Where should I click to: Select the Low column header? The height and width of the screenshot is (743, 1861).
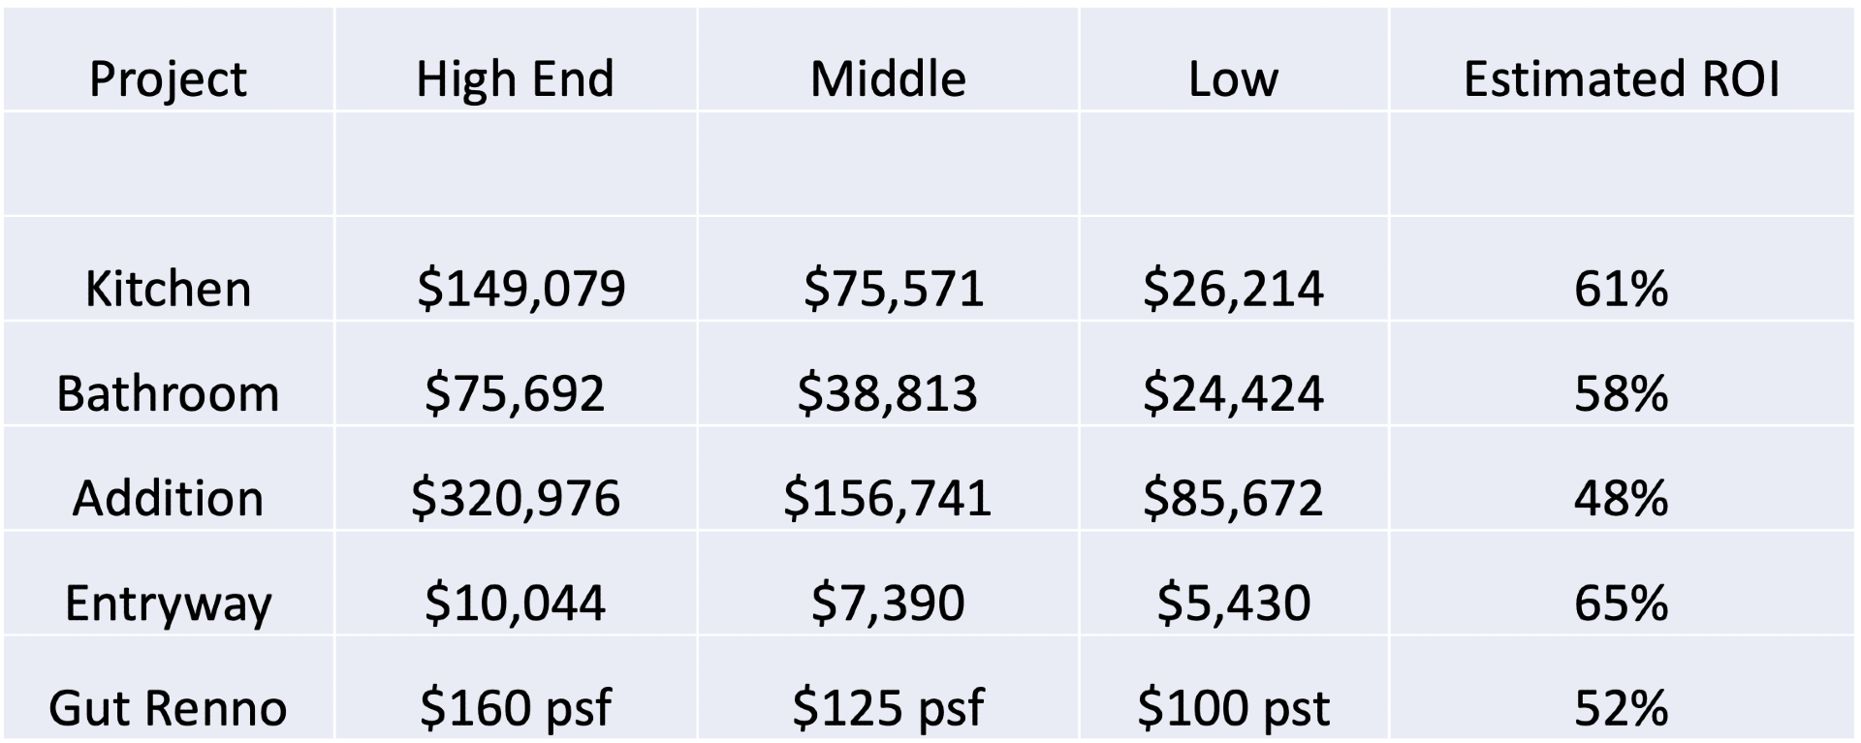point(1233,78)
